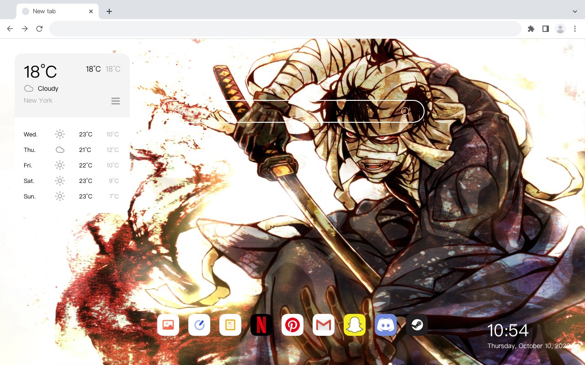Launch the Pinterest shortcut
The height and width of the screenshot is (365, 585).
(292, 325)
